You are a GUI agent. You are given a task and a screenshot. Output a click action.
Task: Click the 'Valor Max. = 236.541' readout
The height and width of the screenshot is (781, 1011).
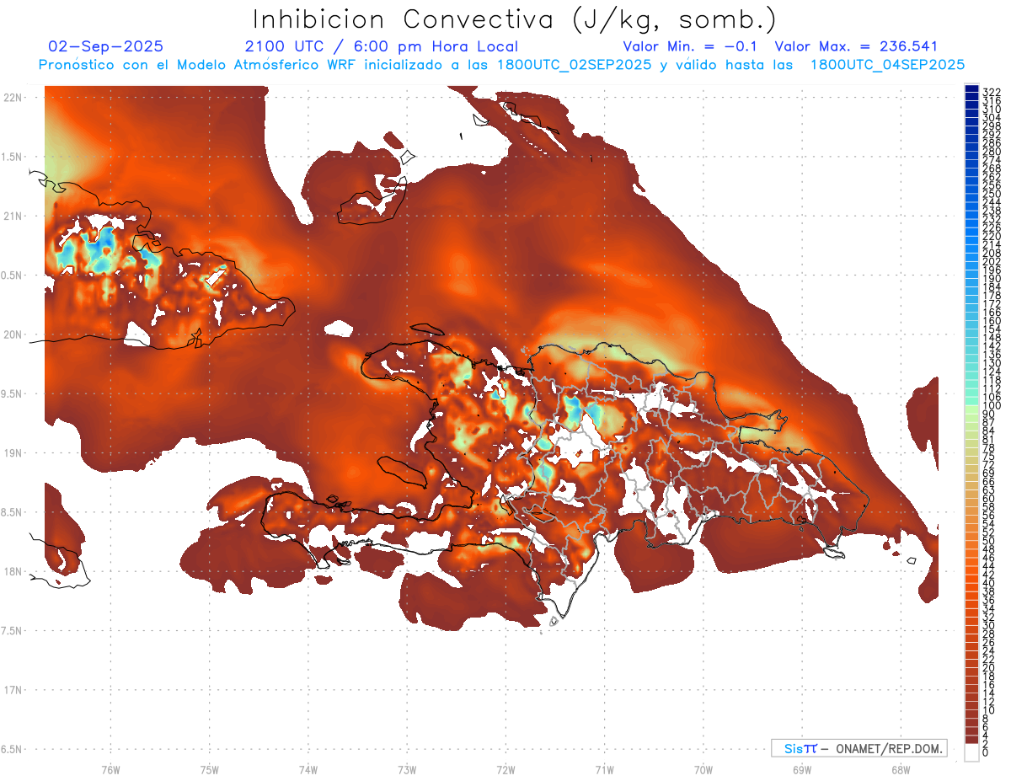pos(856,46)
